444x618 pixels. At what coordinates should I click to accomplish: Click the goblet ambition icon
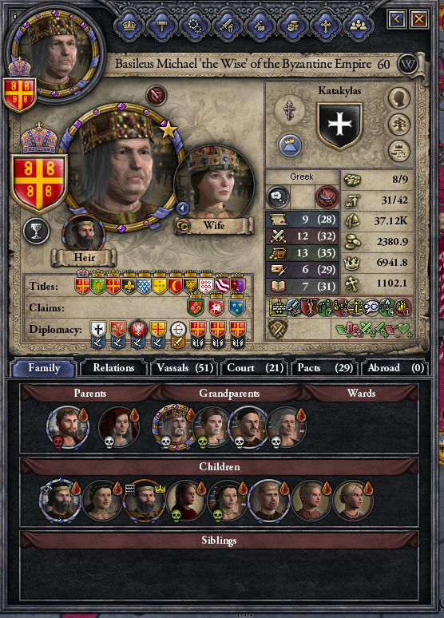(36, 231)
